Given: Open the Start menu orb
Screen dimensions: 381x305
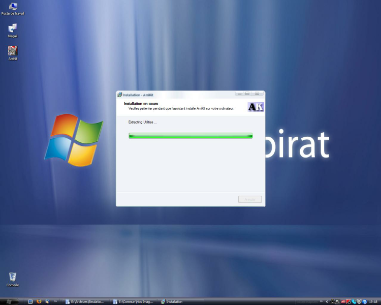Looking at the screenshot, I should tap(9, 301).
